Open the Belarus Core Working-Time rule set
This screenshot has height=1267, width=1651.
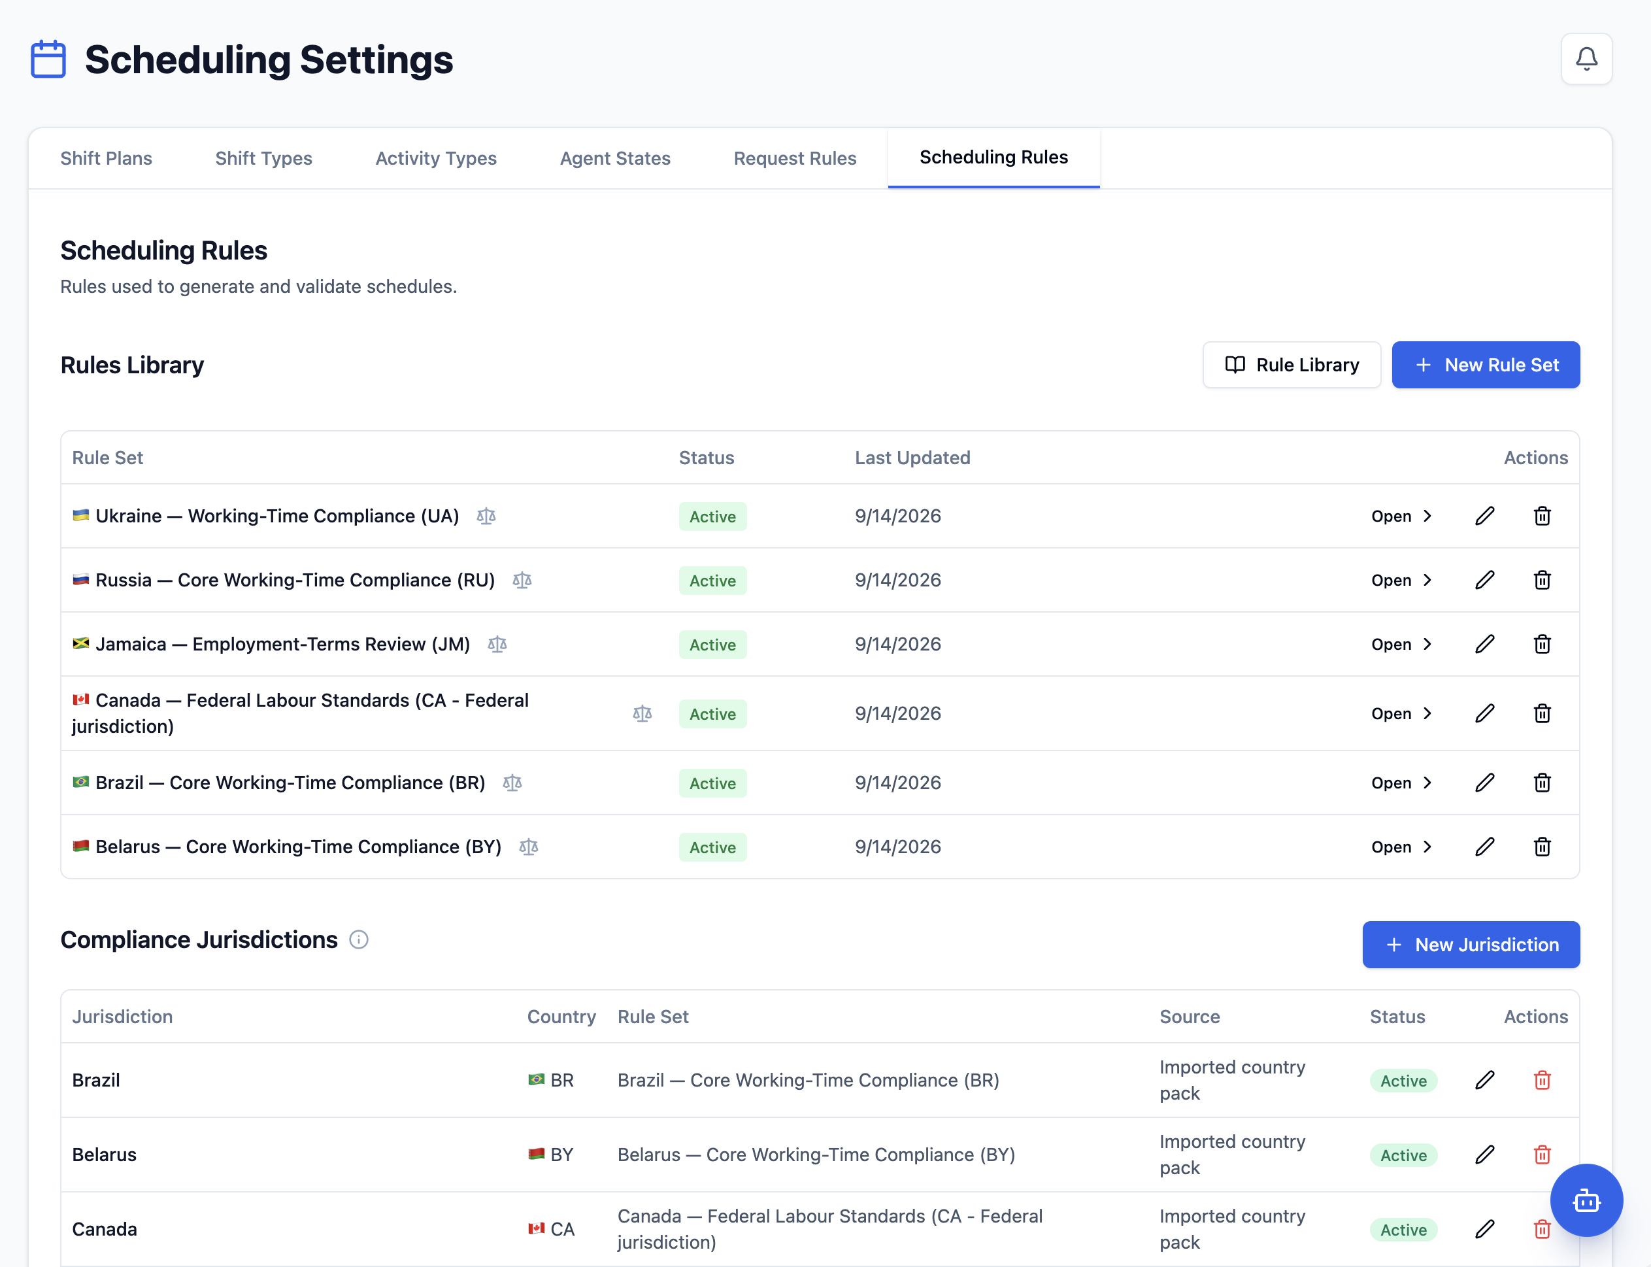(1401, 847)
